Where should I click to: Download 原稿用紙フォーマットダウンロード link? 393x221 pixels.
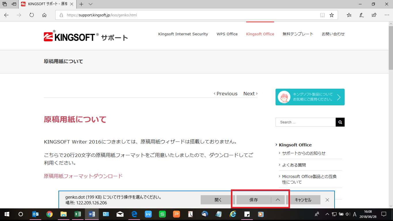click(x=83, y=176)
